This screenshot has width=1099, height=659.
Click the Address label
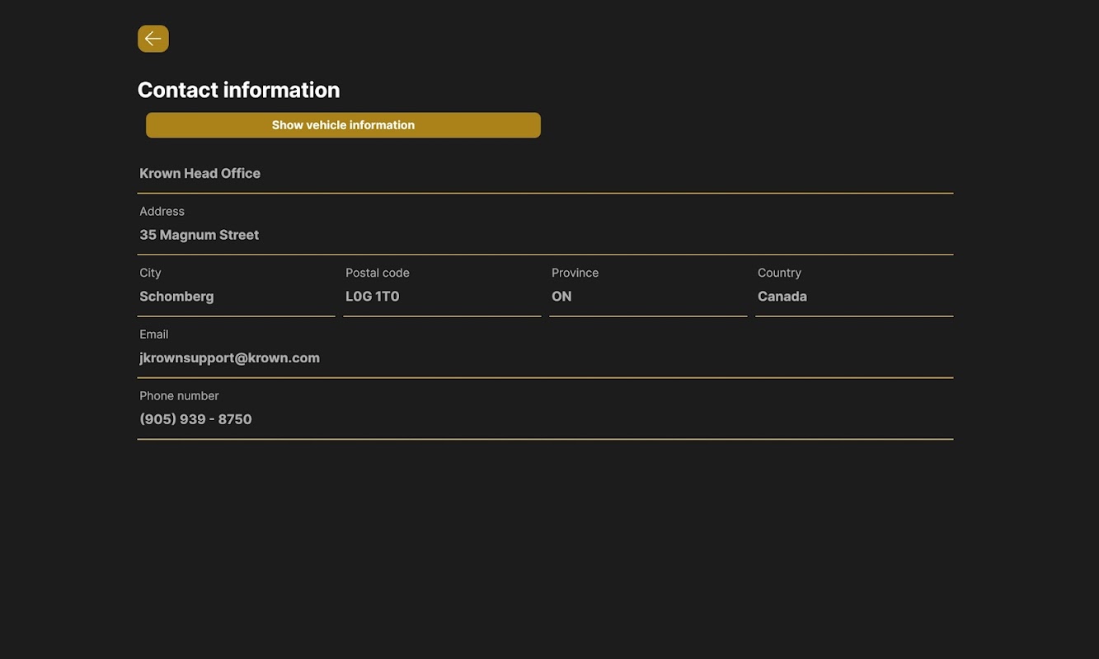(162, 212)
